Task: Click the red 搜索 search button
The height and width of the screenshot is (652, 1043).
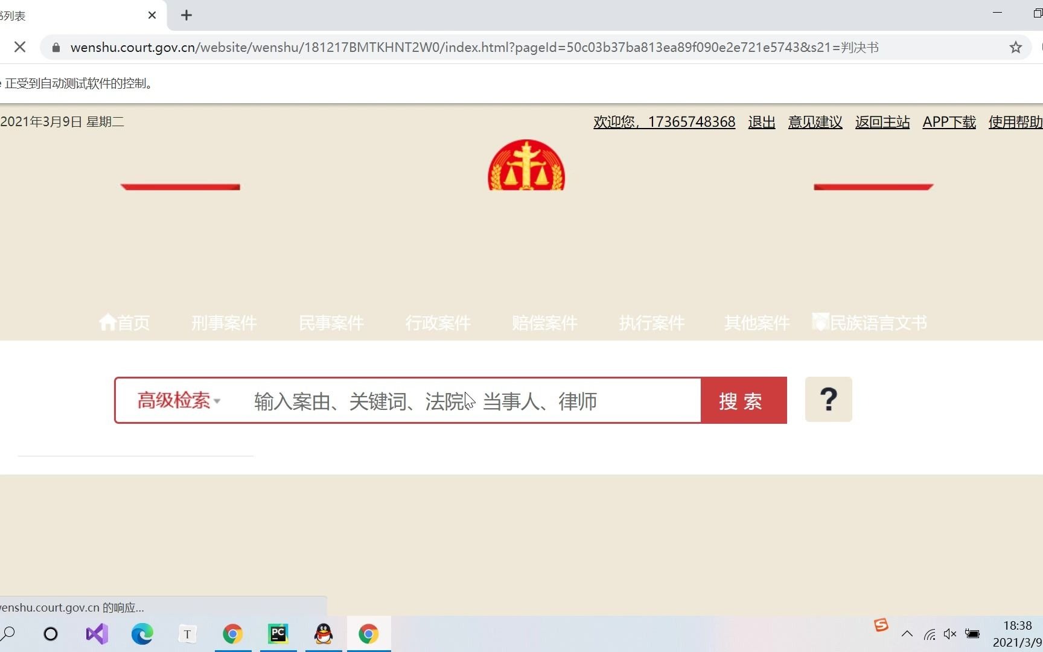Action: pyautogui.click(x=744, y=400)
